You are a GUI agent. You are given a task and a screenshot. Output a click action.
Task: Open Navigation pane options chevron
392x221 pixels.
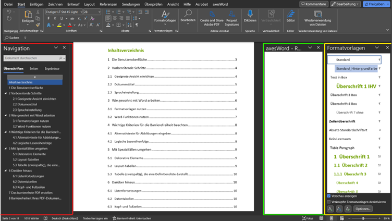click(56, 47)
